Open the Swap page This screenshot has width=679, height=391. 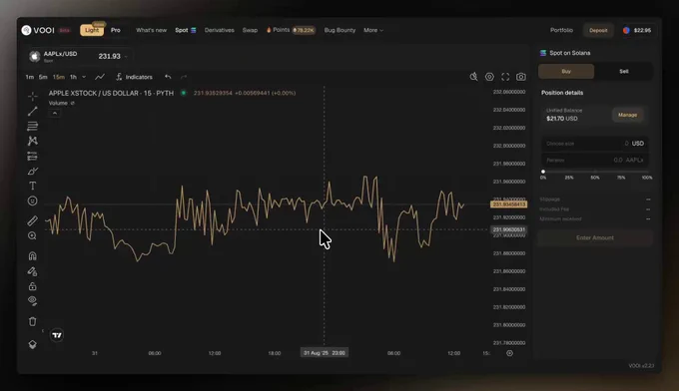tap(250, 30)
